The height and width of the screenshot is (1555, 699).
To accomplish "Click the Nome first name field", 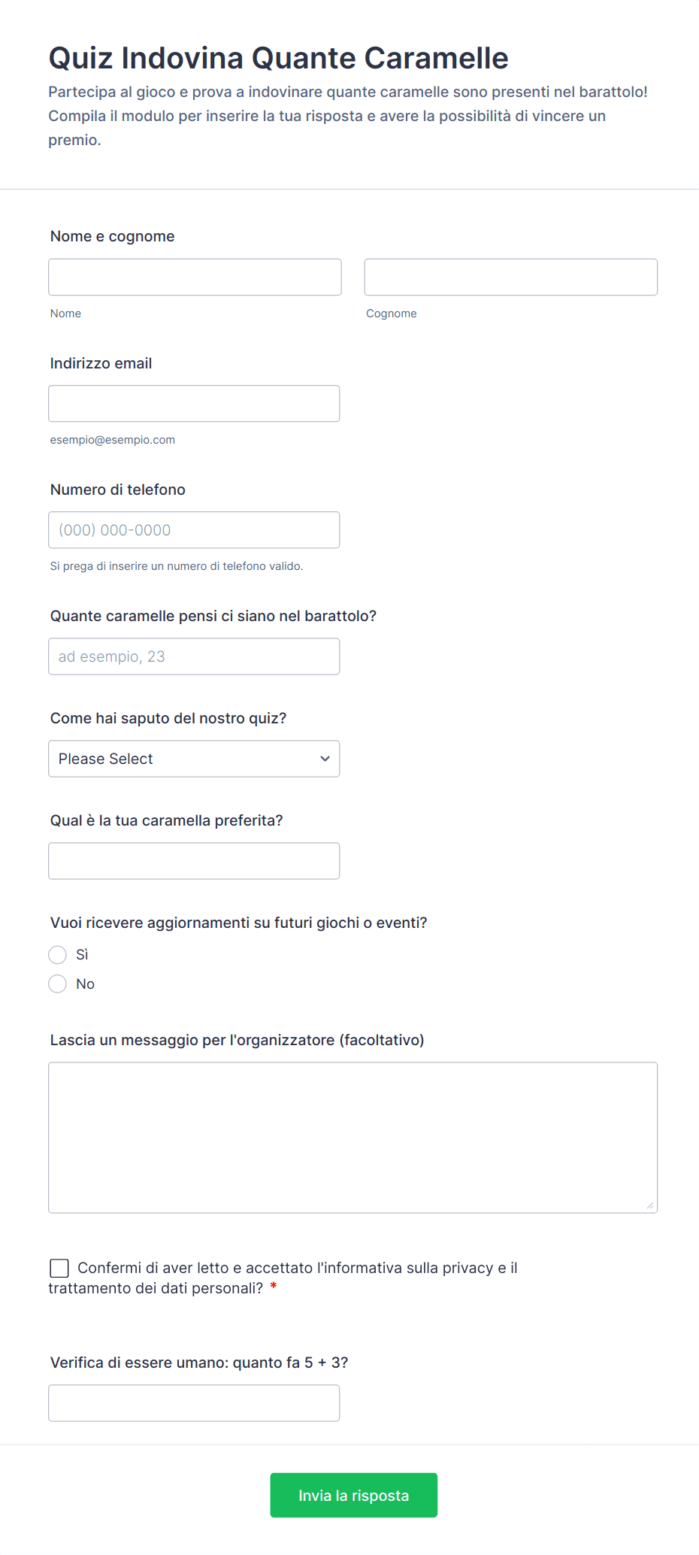I will pyautogui.click(x=195, y=277).
